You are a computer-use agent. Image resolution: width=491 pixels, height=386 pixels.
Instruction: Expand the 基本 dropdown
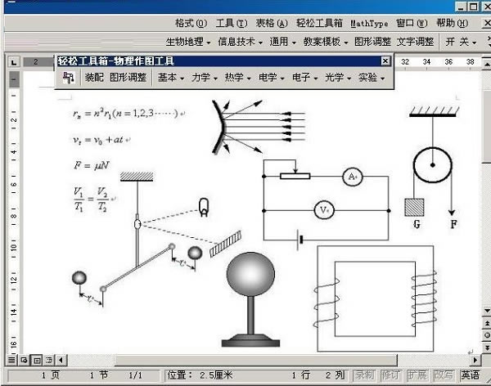coord(171,78)
